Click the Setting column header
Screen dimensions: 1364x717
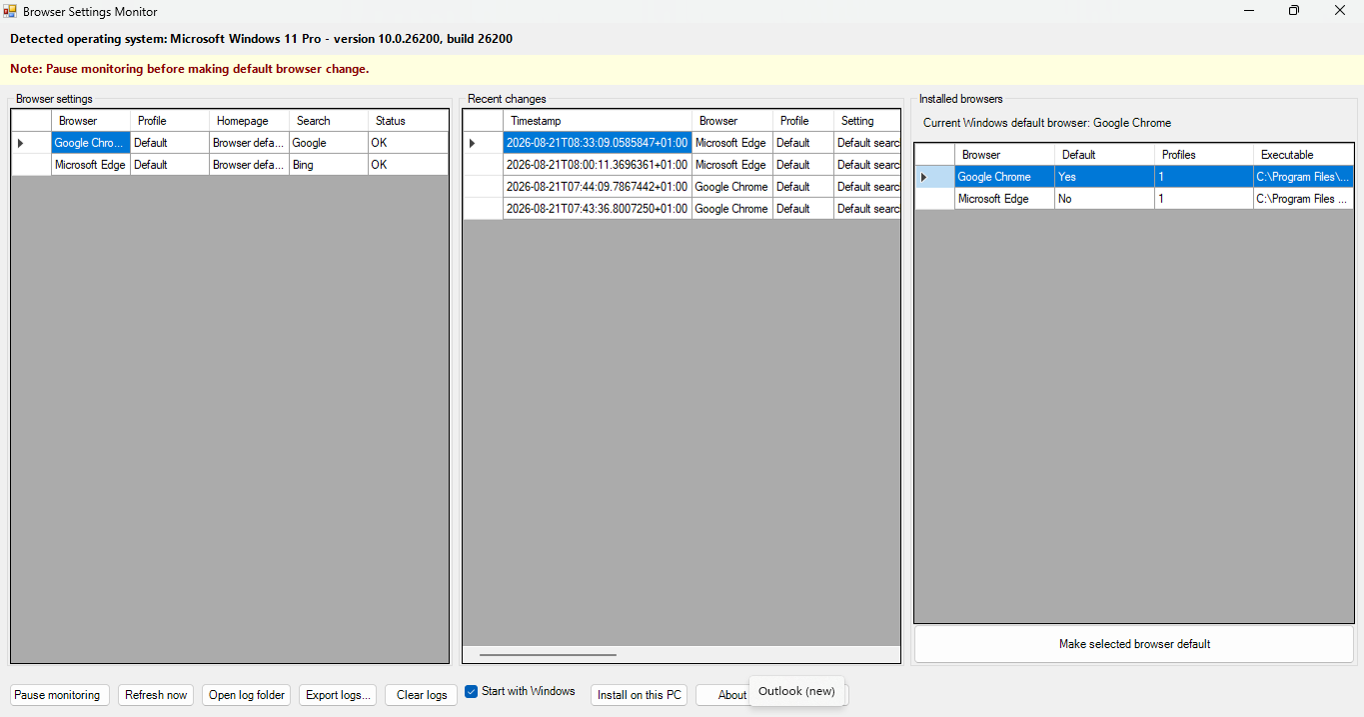[x=866, y=121]
